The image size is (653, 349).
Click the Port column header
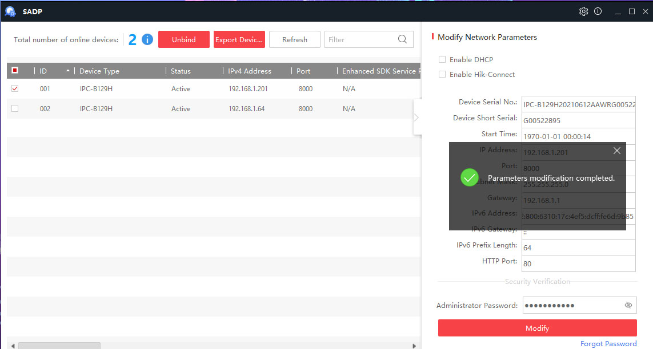click(303, 71)
